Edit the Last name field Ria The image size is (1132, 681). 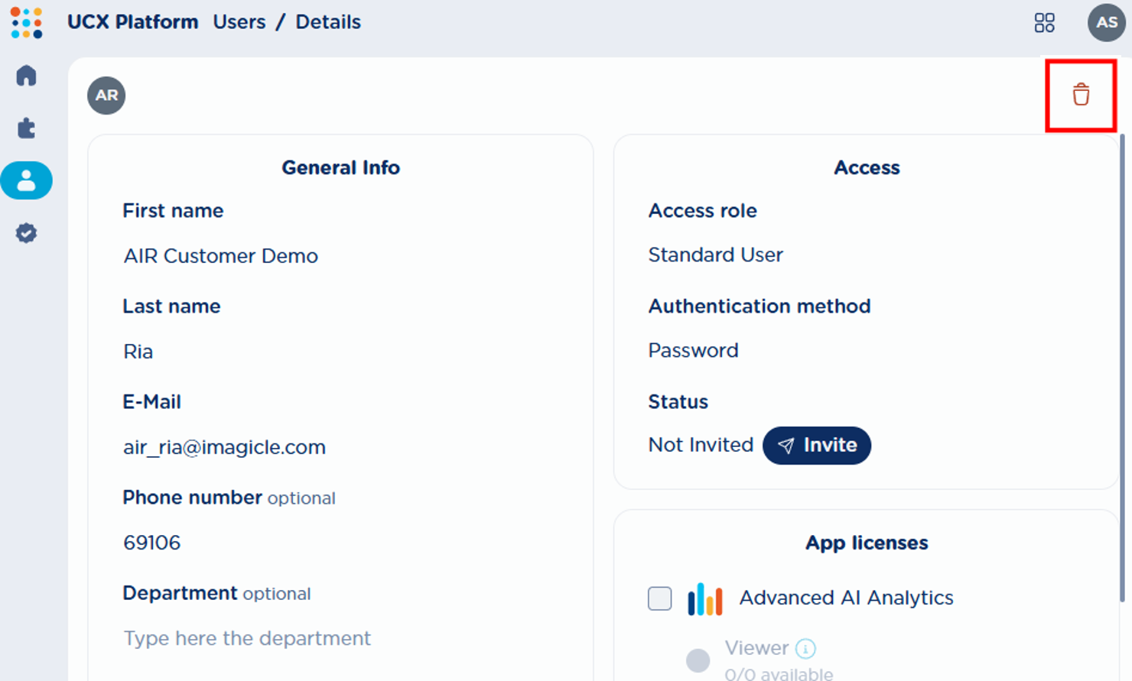pos(340,352)
